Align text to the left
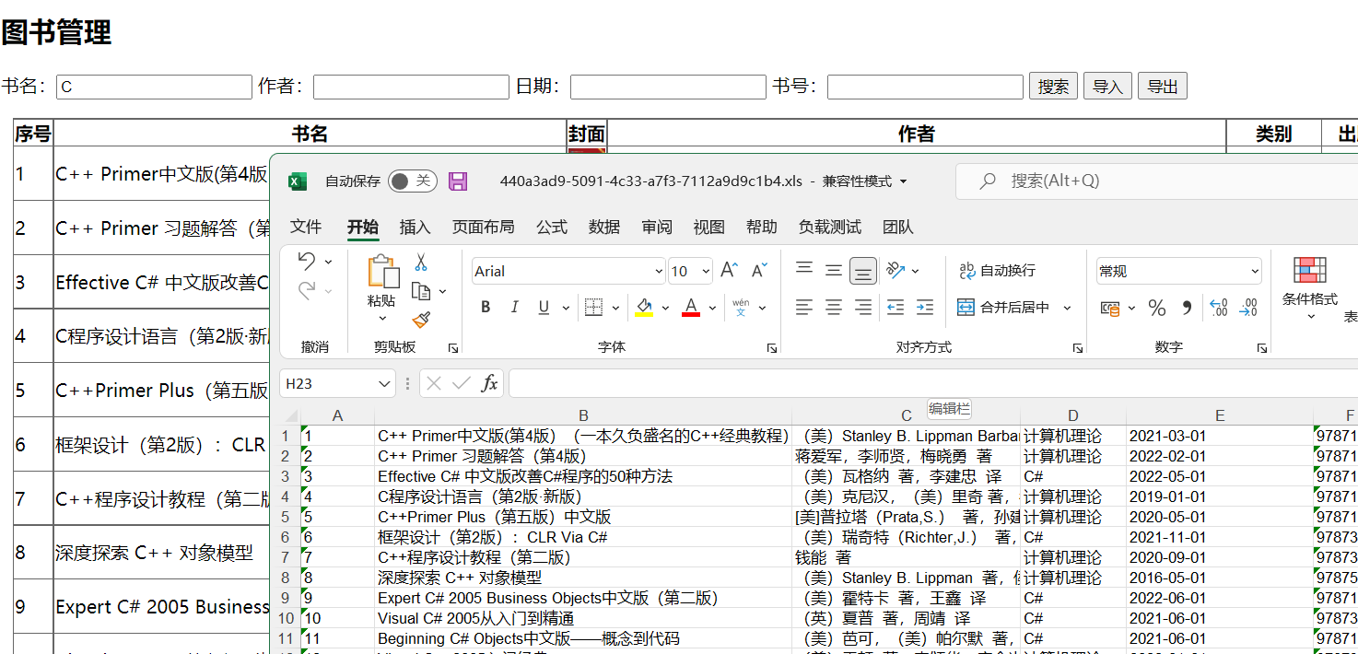The width and height of the screenshot is (1358, 654). pos(804,307)
